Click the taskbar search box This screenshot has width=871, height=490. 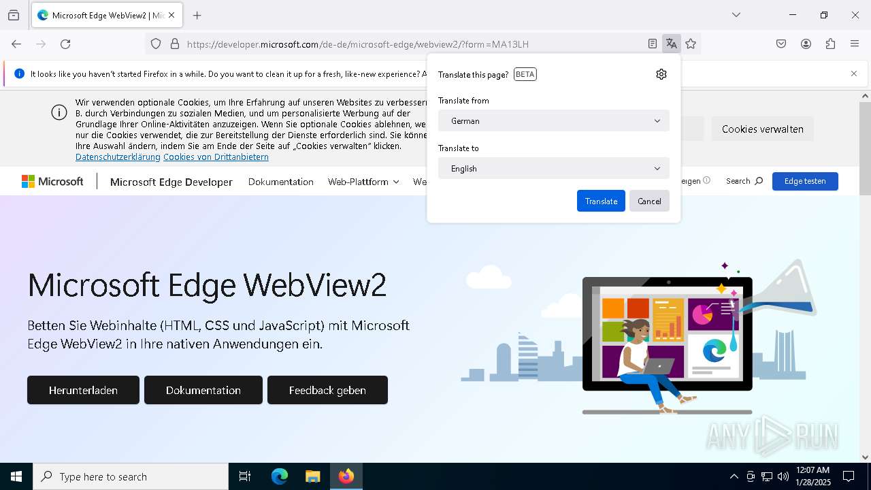pos(131,476)
